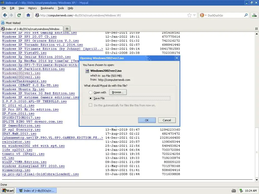
Task: Open the v5.iso link
Action: click(x=8, y=158)
